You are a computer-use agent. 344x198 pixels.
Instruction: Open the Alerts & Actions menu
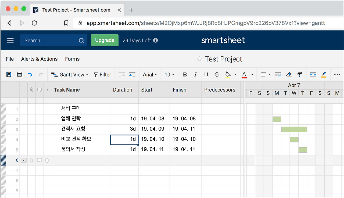pyautogui.click(x=39, y=59)
